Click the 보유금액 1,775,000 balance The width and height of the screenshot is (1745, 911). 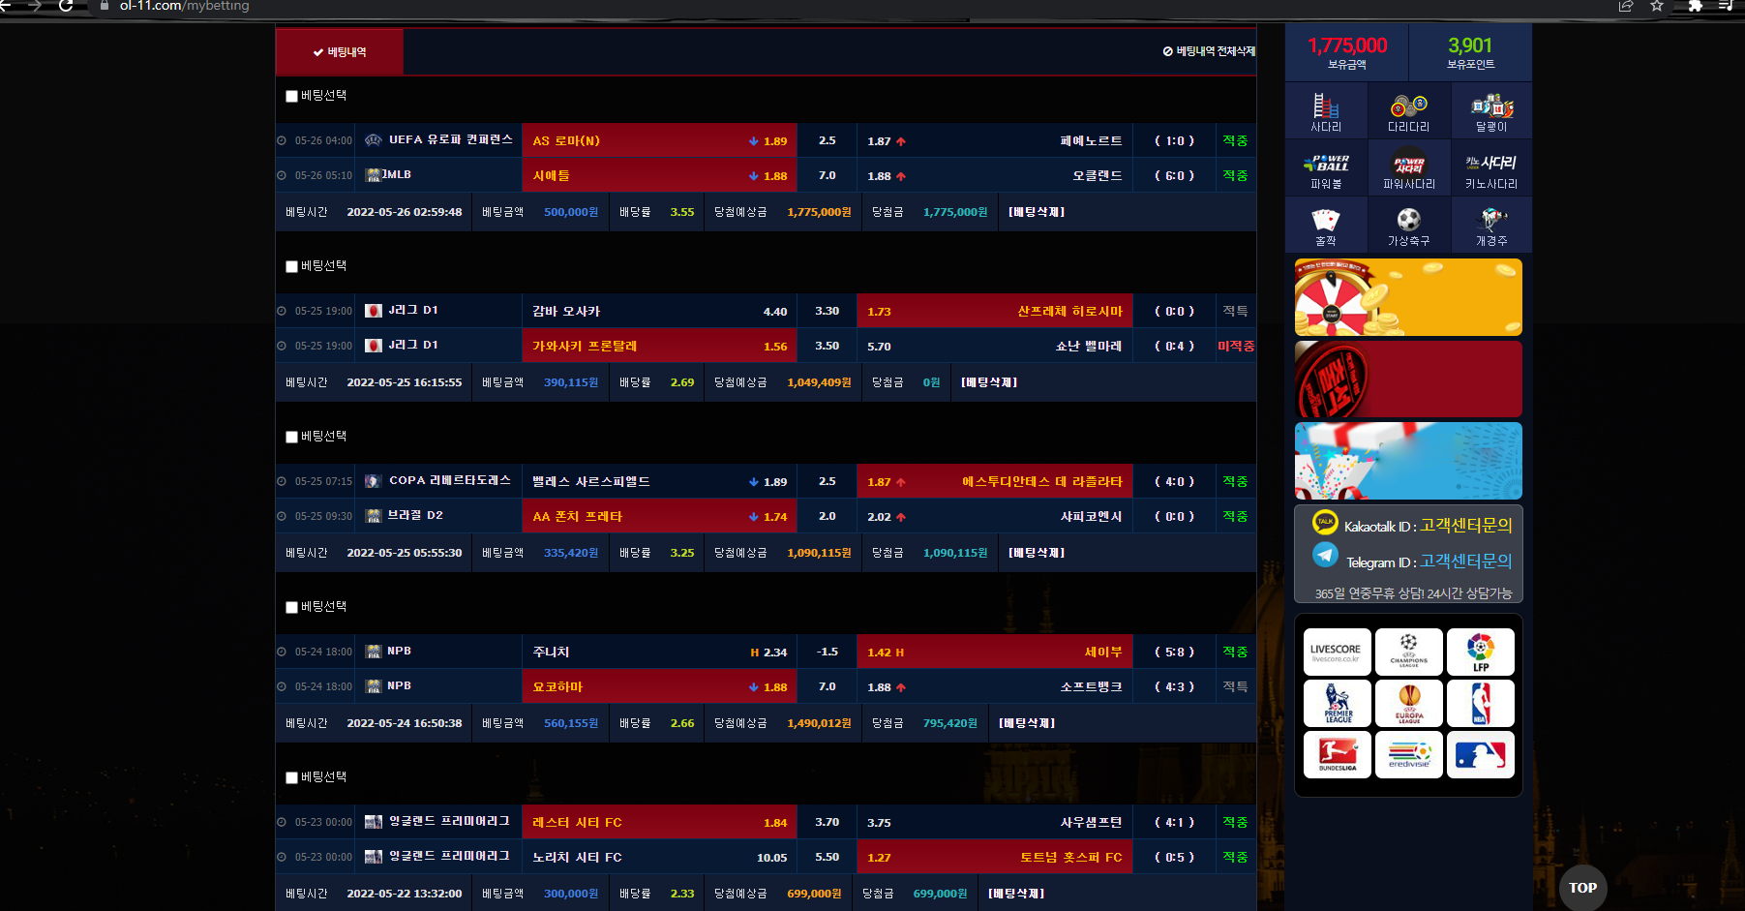coord(1347,52)
